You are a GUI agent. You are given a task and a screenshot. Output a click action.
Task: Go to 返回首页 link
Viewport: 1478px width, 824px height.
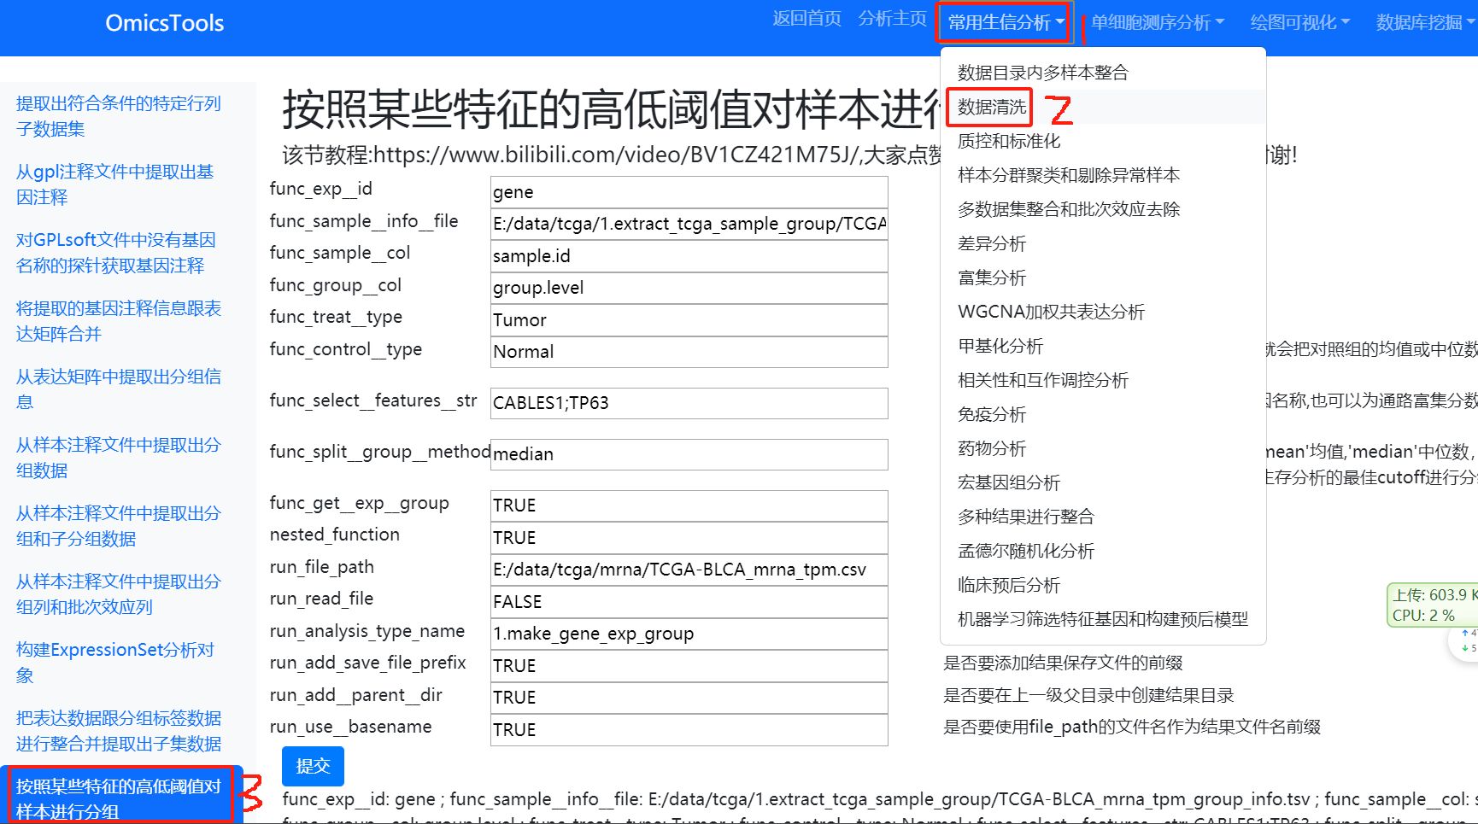coord(806,19)
